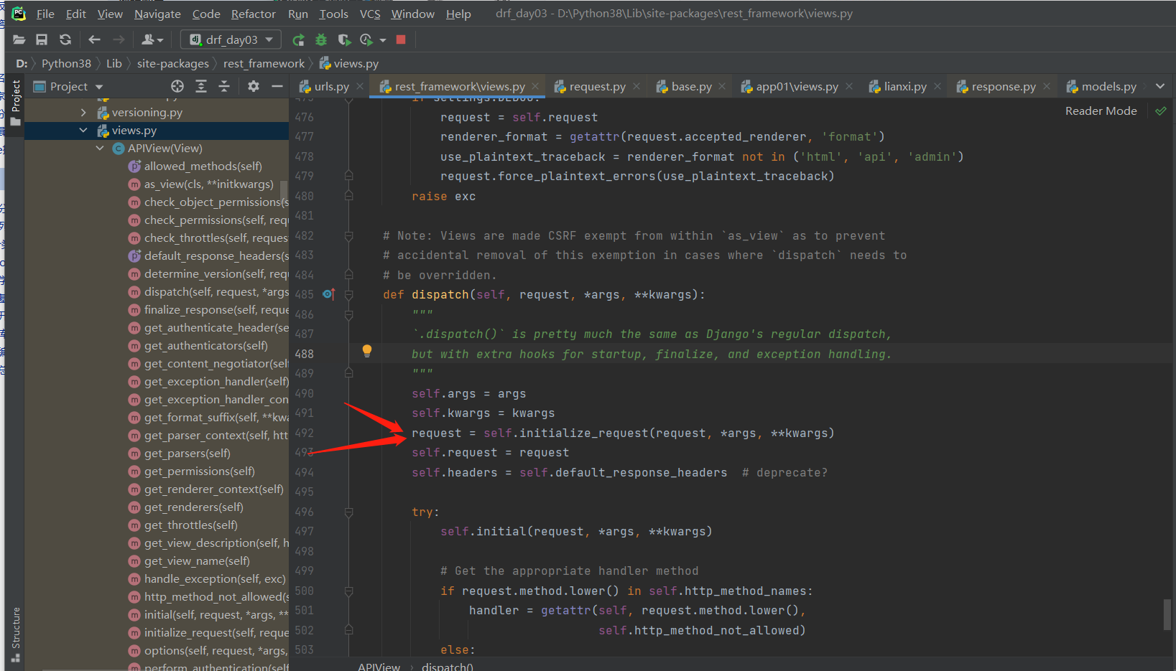Viewport: 1176px width, 671px height.
Task: Toggle Reader Mode in the editor
Action: tap(1101, 111)
